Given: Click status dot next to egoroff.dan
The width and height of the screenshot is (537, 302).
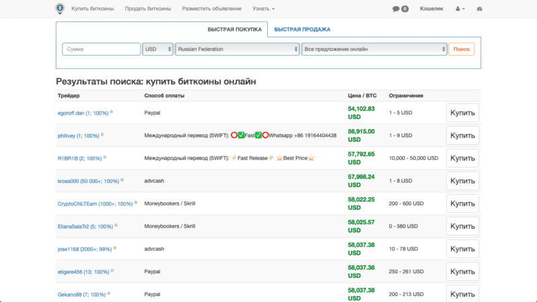Looking at the screenshot, I should [111, 112].
